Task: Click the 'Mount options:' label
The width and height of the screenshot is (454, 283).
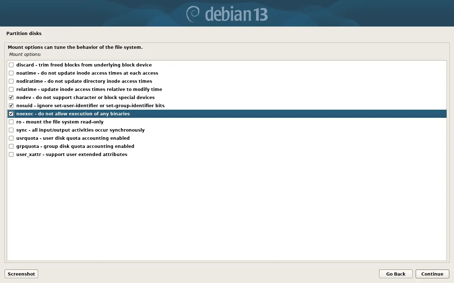Action: click(25, 54)
